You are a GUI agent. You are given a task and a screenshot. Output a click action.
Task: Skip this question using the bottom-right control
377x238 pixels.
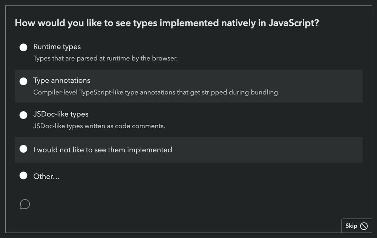pos(354,226)
